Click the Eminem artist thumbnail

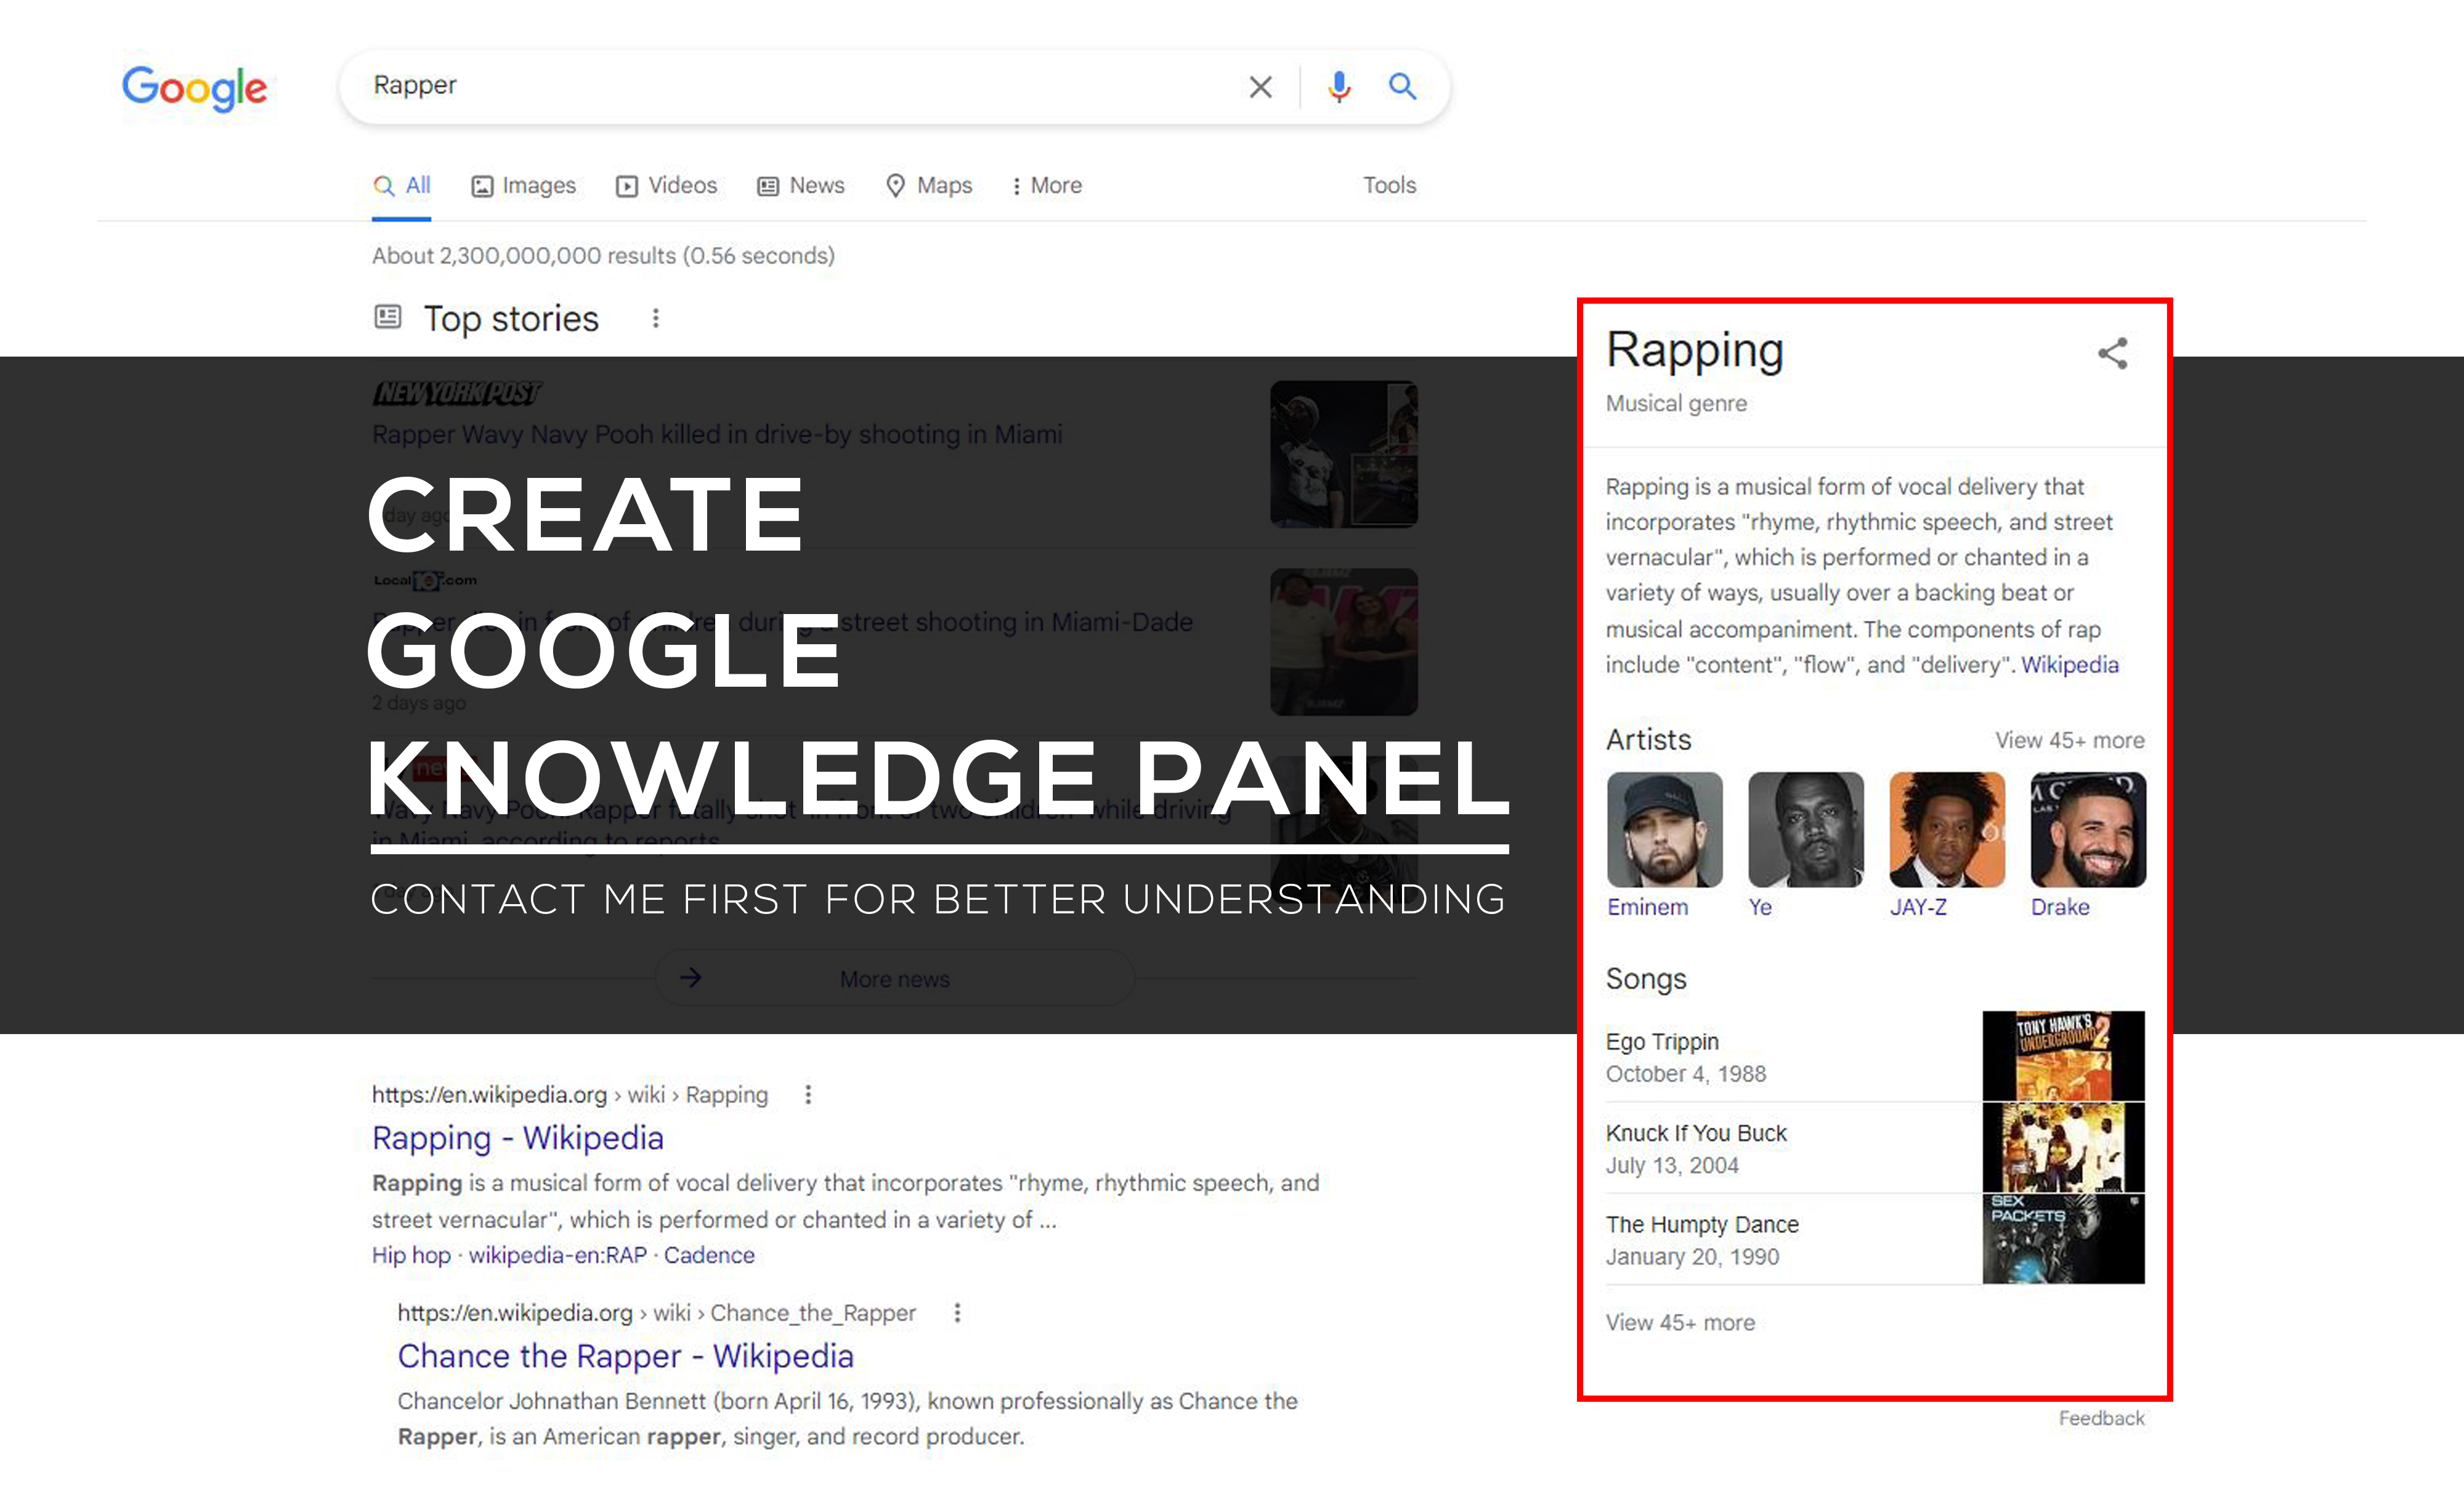(x=1664, y=829)
